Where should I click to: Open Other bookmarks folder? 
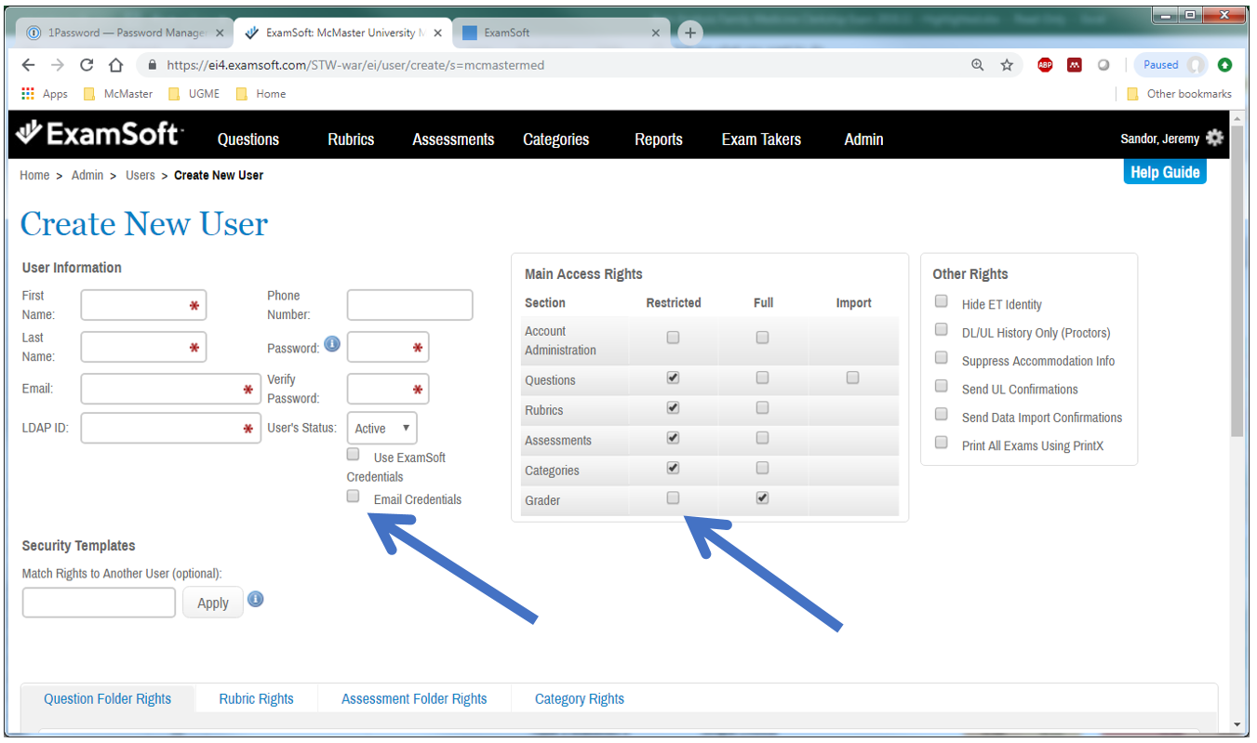point(1179,94)
